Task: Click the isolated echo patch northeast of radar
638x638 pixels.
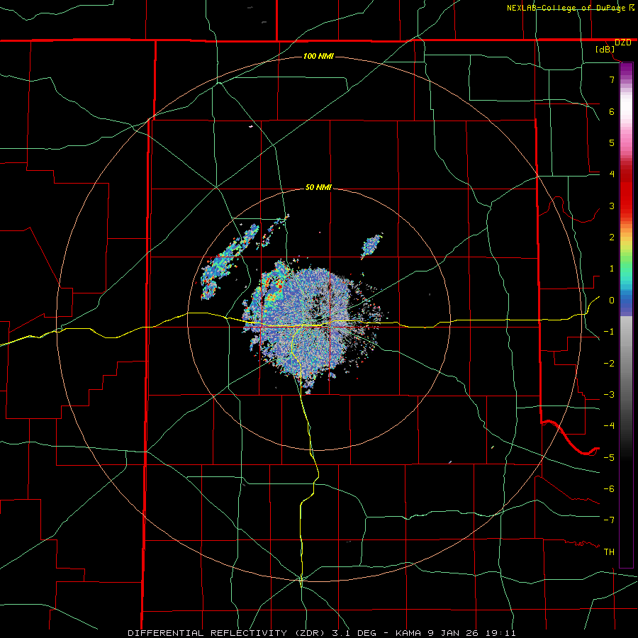Action: tap(371, 246)
